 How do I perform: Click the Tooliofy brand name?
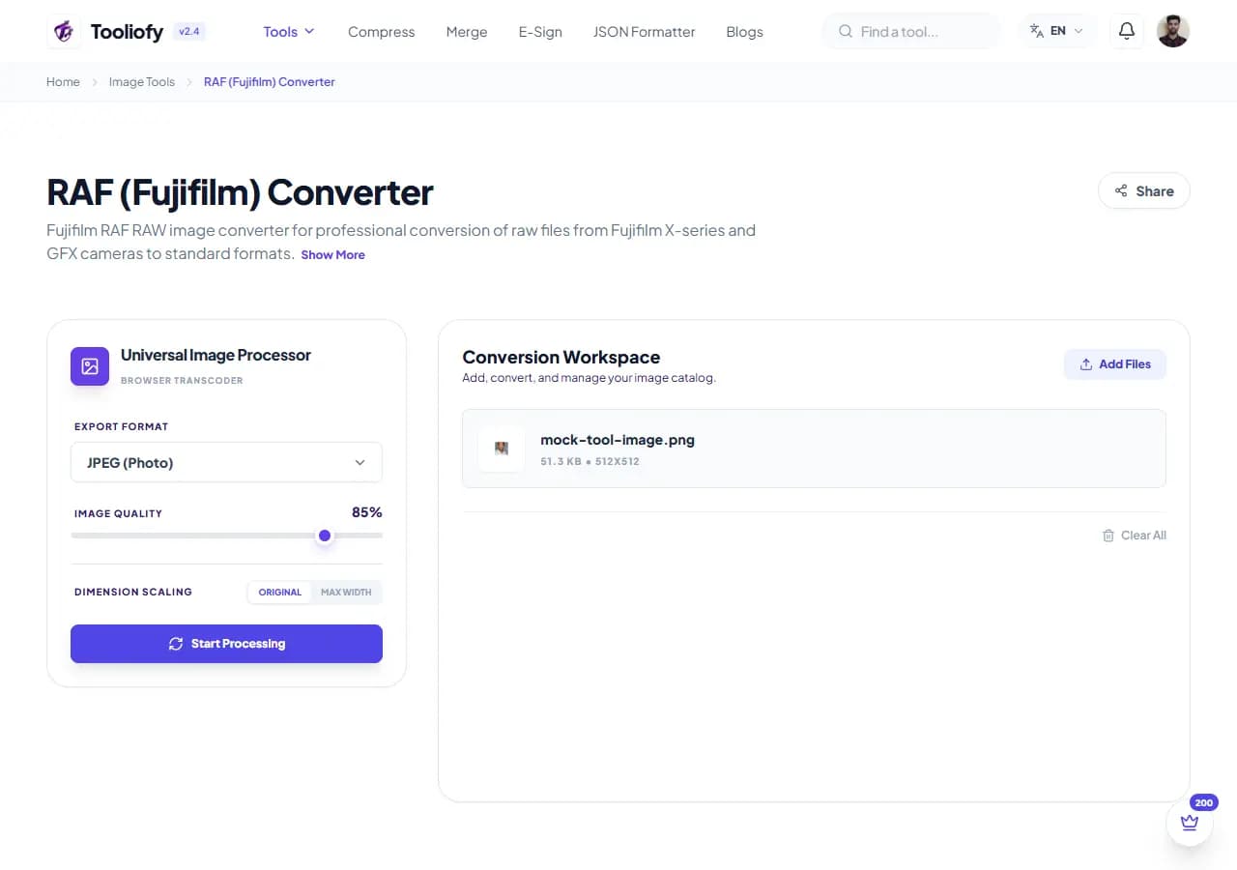click(127, 31)
